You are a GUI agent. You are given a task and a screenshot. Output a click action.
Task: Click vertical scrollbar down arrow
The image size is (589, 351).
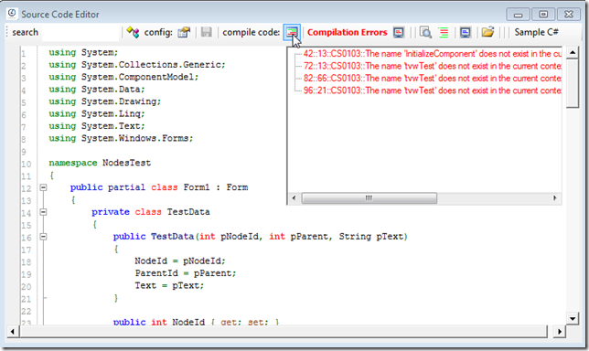click(x=573, y=319)
